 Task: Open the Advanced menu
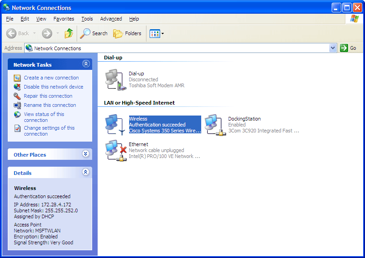pos(111,19)
